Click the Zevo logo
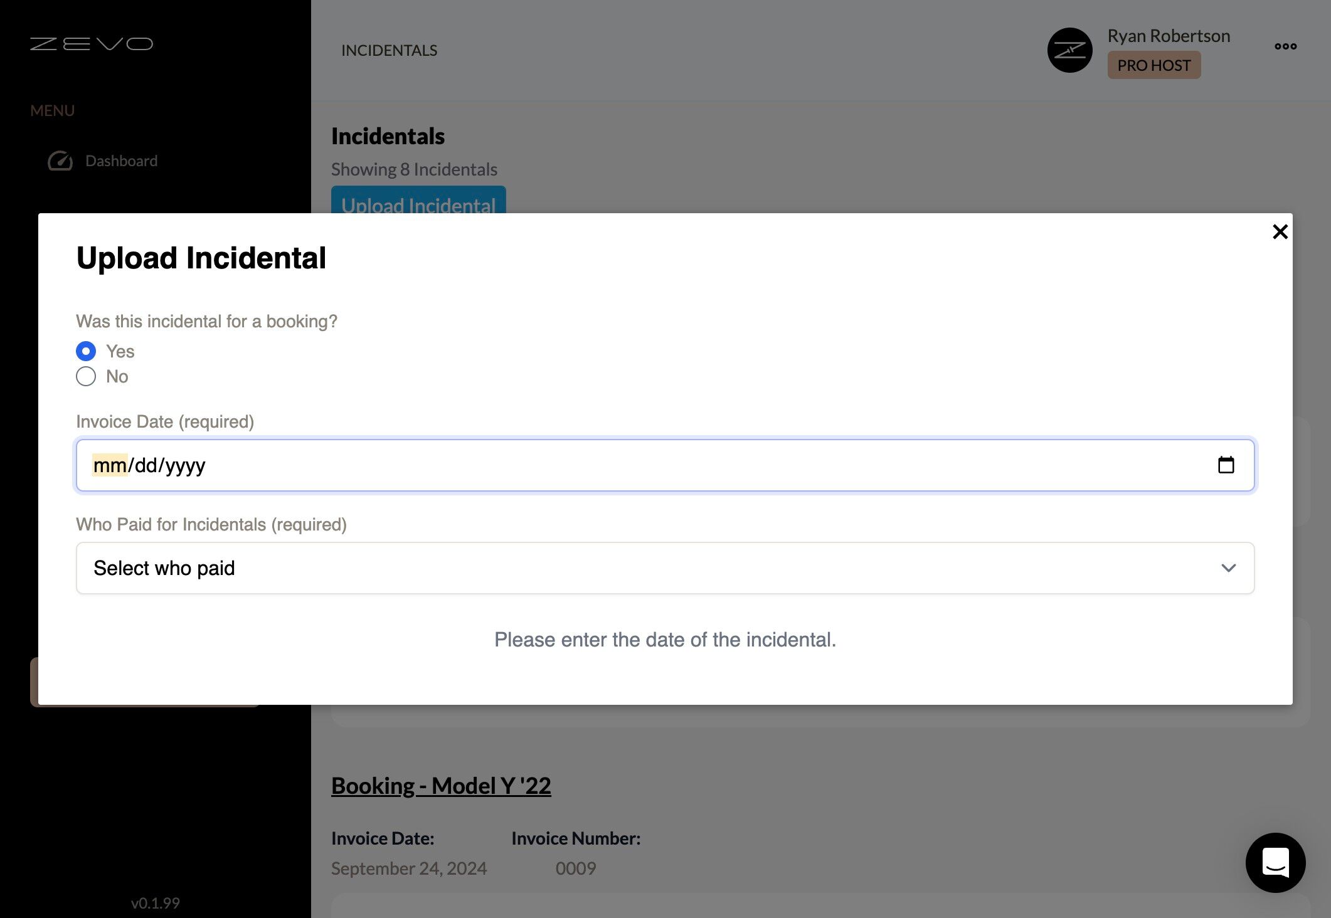The image size is (1331, 918). point(92,44)
